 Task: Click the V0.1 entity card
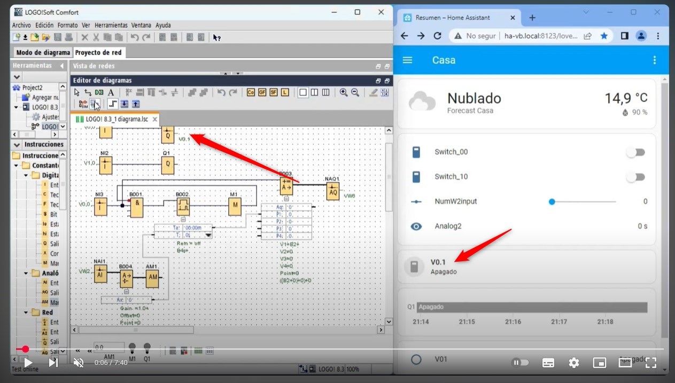coord(527,267)
